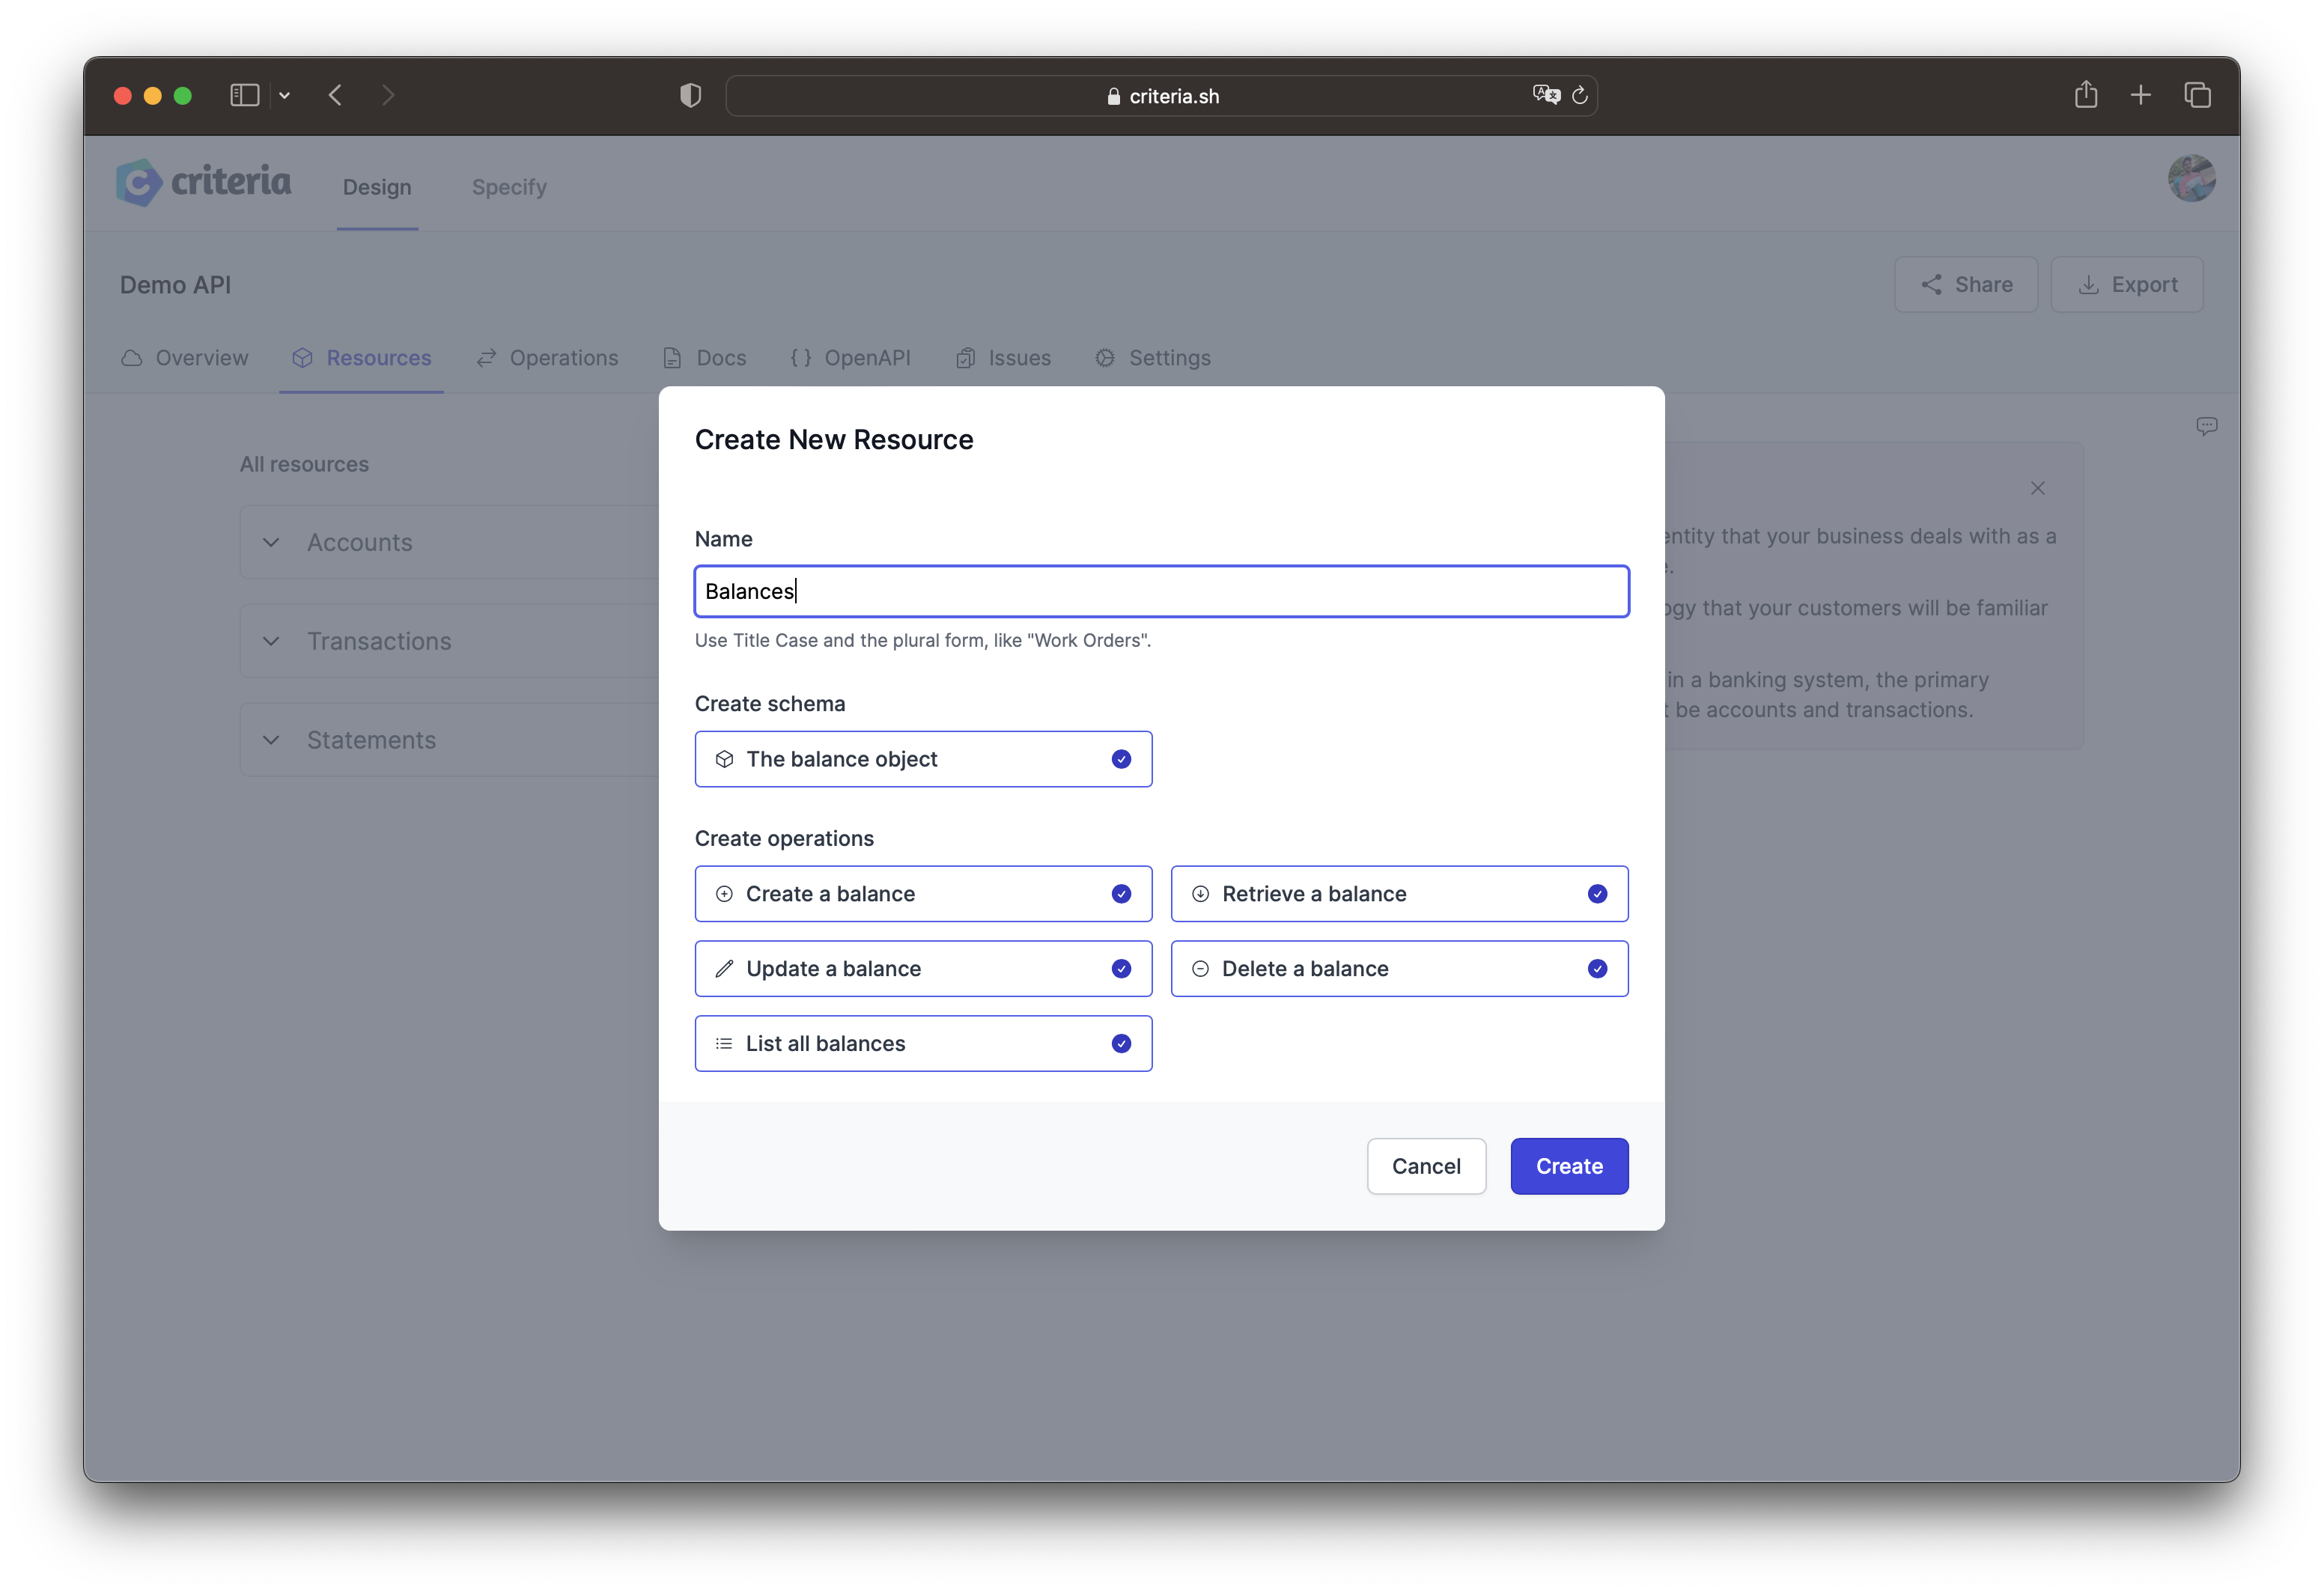
Task: Click the OpenAPI tab icon
Action: click(800, 357)
